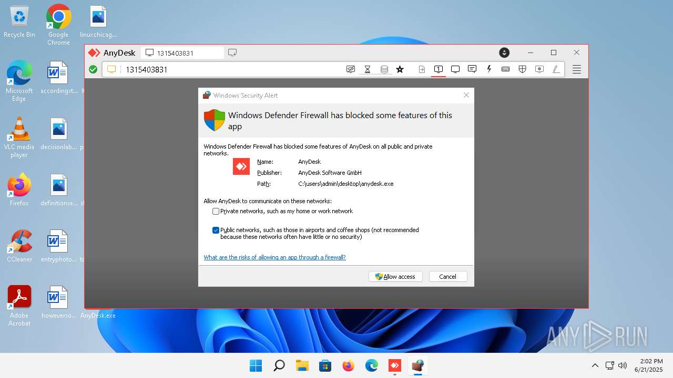Open File Explorer from taskbar
673x378 pixels.
coord(302,365)
